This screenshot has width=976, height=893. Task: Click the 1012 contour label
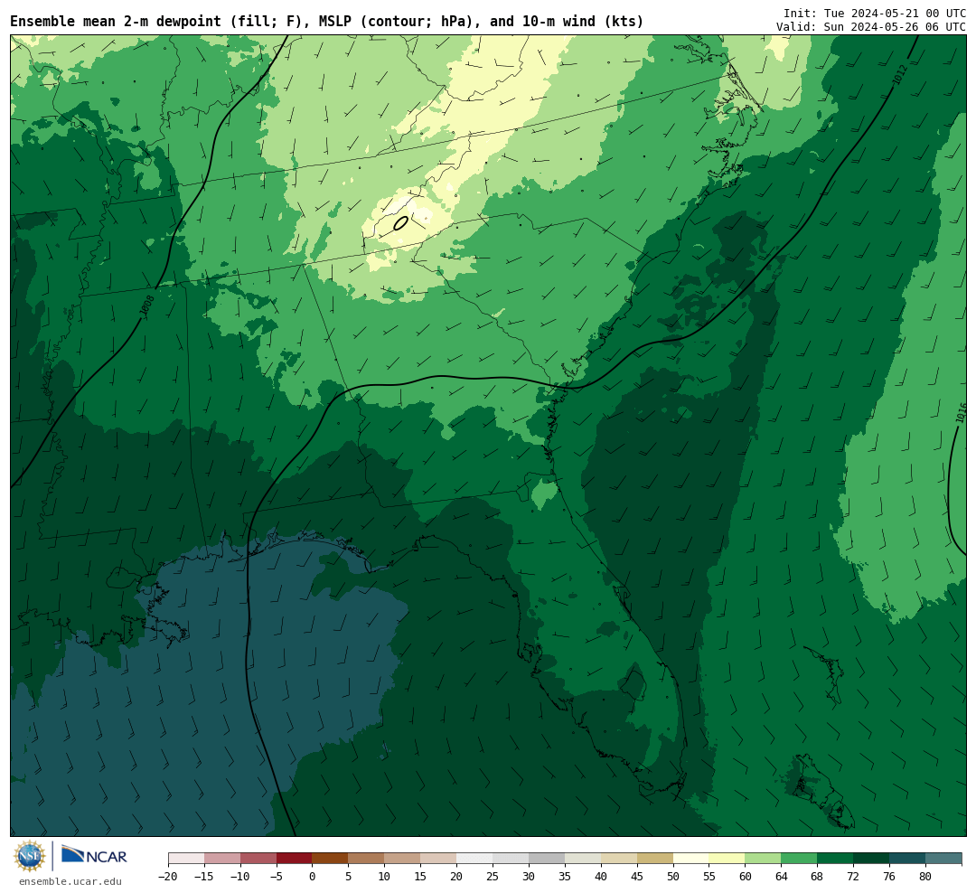900,75
